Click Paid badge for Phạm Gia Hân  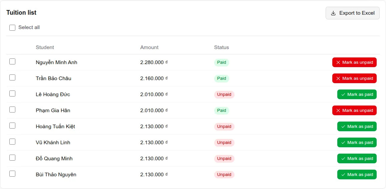click(222, 111)
